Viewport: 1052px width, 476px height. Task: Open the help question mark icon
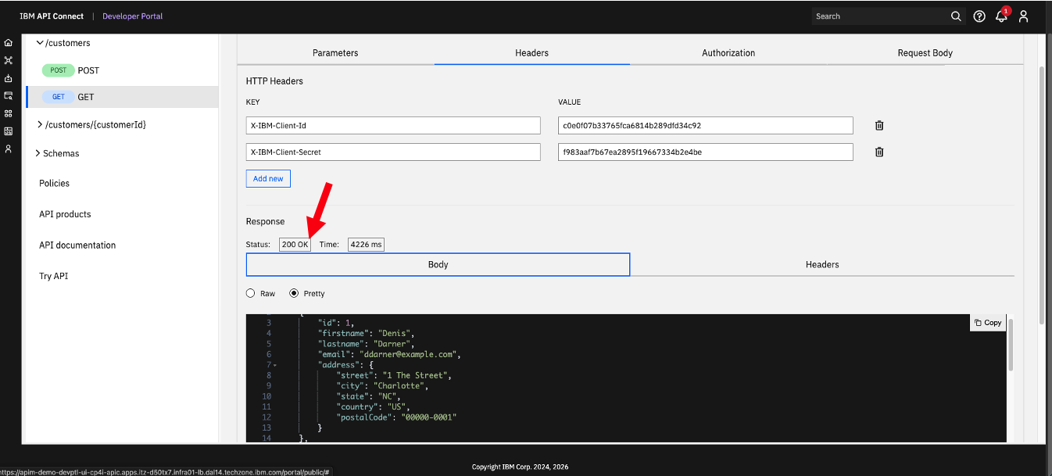point(979,16)
